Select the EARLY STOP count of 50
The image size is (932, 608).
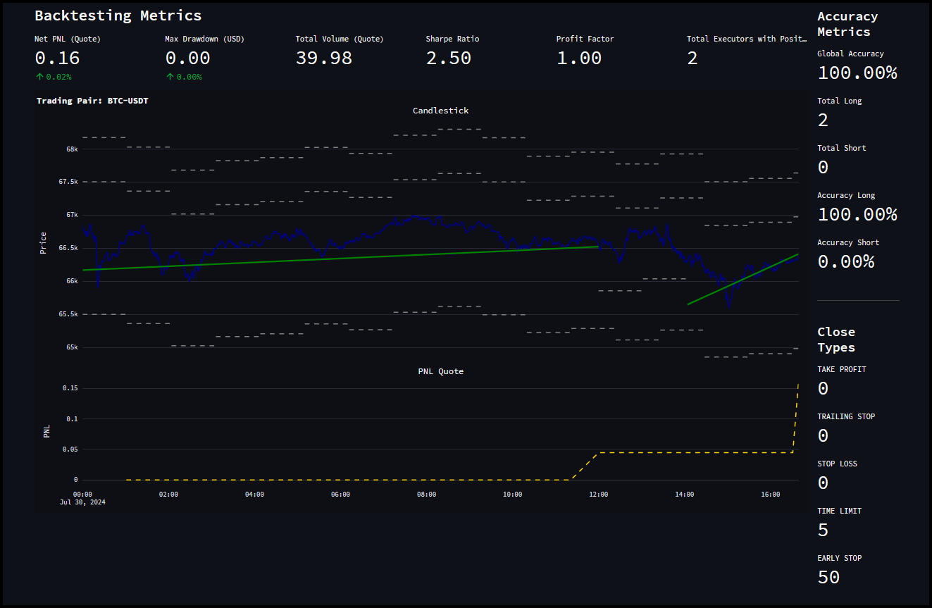(828, 576)
